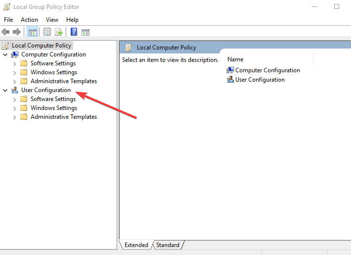The image size is (351, 255).
Task: Click the Export List toolbar icon
Action: coord(59,32)
